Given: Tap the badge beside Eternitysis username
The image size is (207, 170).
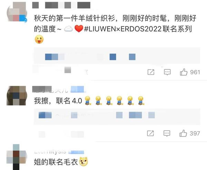Looking at the screenshot, I should [x=76, y=152].
